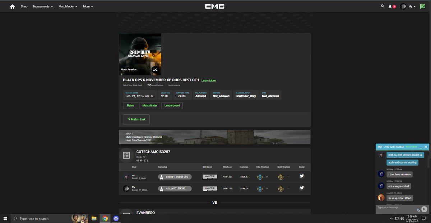The height and width of the screenshot is (223, 431).
Task: Click My's Gold Trophies icon
Action: click(281, 188)
